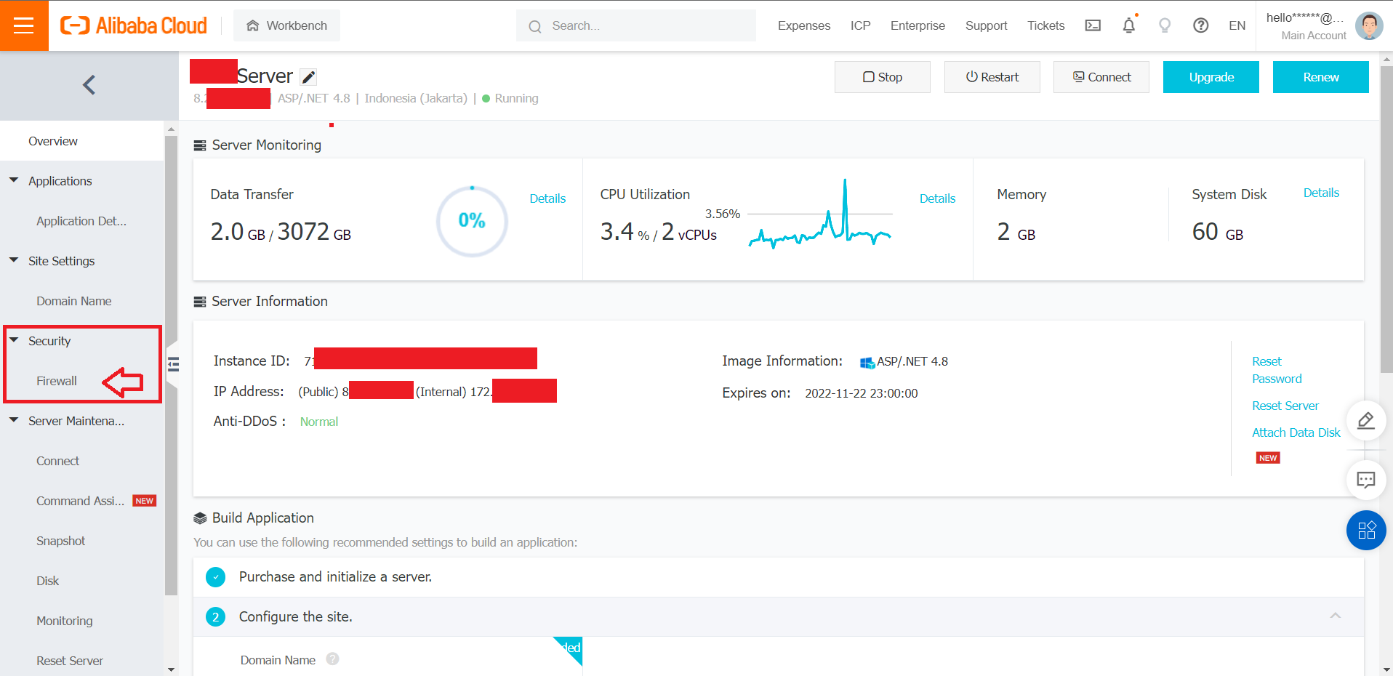Click the search magnifier icon
Viewport: 1393px width, 676px height.
pyautogui.click(x=535, y=26)
